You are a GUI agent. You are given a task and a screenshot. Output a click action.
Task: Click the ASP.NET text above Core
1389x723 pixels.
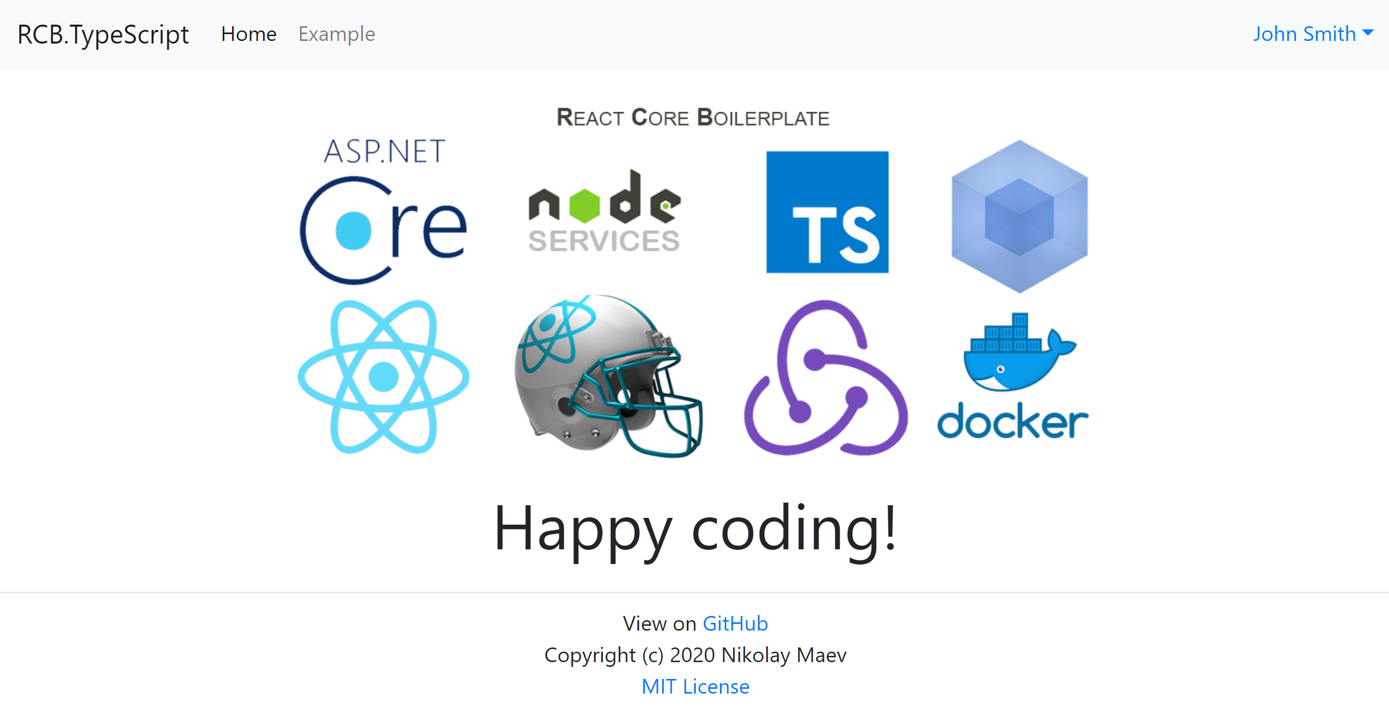click(384, 152)
